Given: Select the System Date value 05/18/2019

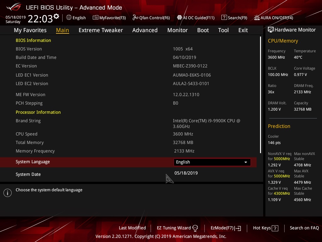Looking at the screenshot, I should (186, 173).
